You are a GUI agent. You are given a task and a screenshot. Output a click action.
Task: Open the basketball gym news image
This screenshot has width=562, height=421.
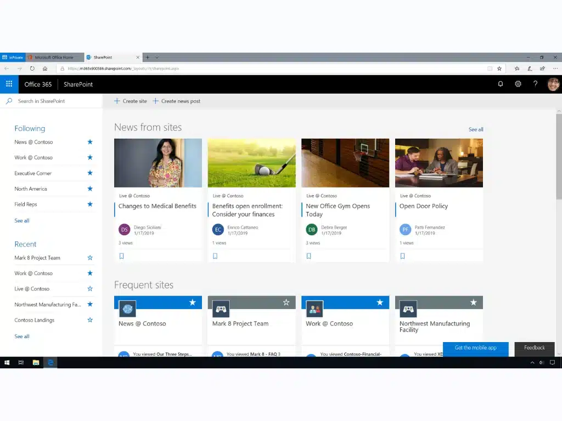coord(345,163)
